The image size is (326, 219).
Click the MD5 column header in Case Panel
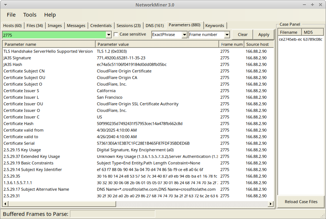click(312, 32)
